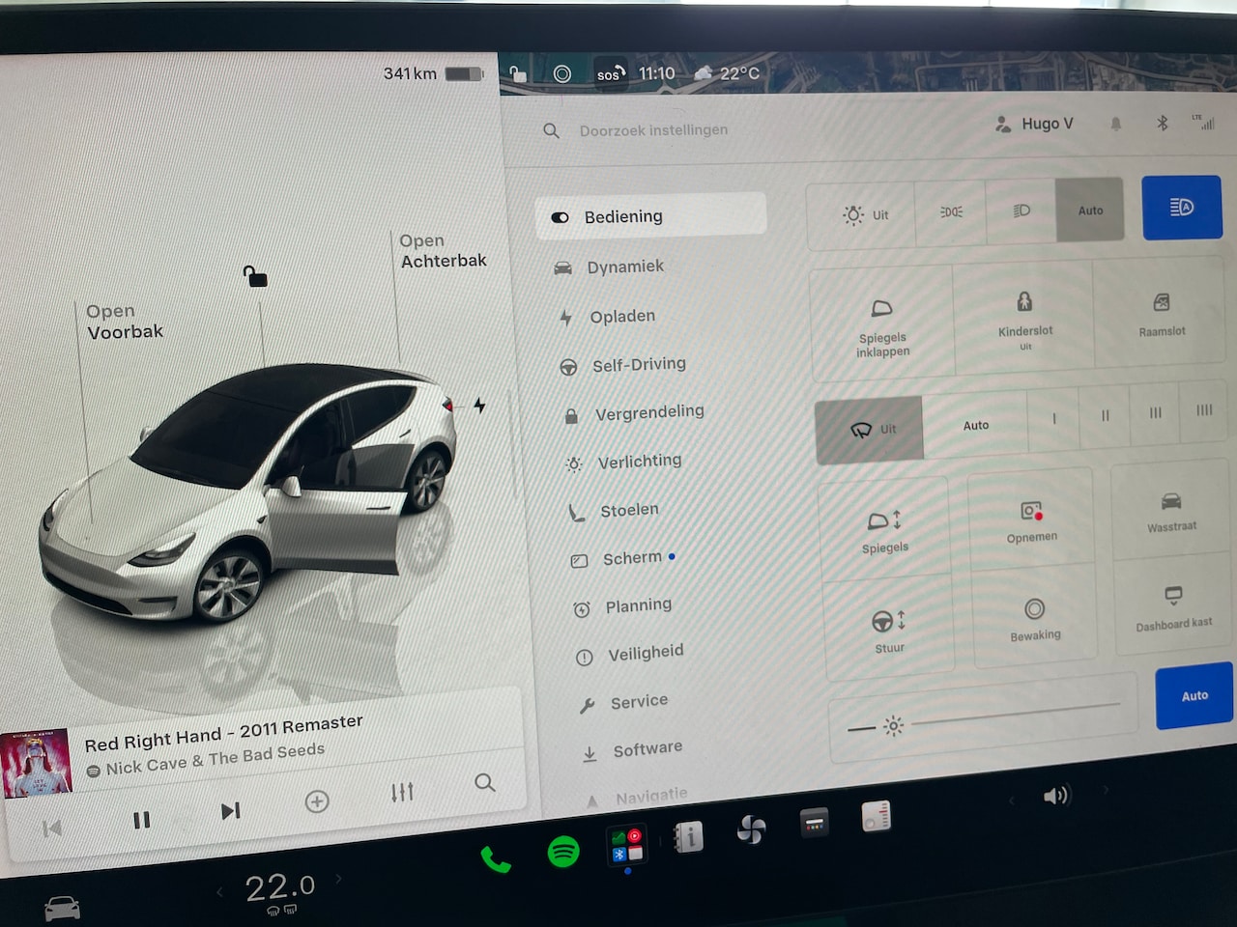Viewport: 1237px width, 927px height.
Task: Open the owner's manual book icon
Action: tap(689, 836)
